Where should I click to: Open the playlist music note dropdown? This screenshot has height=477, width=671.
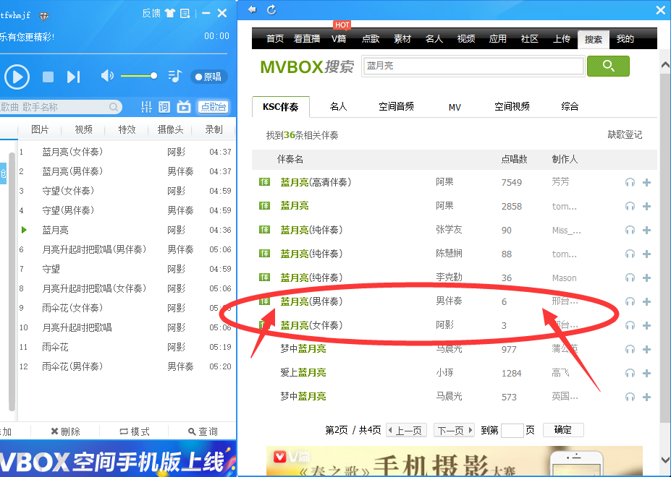point(174,76)
